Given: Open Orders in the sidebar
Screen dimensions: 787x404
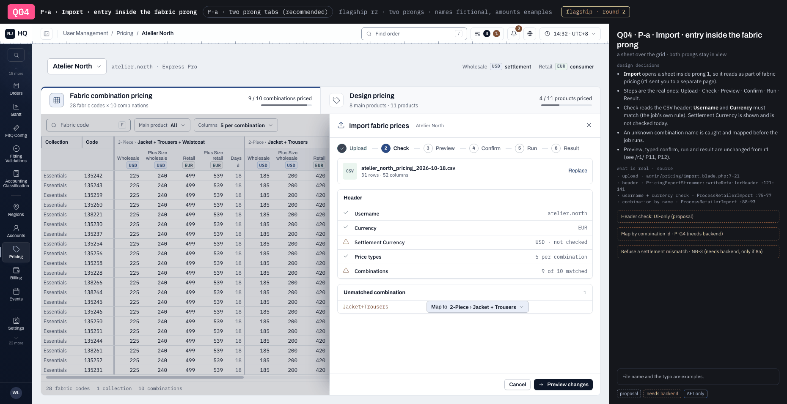Looking at the screenshot, I should pyautogui.click(x=16, y=89).
